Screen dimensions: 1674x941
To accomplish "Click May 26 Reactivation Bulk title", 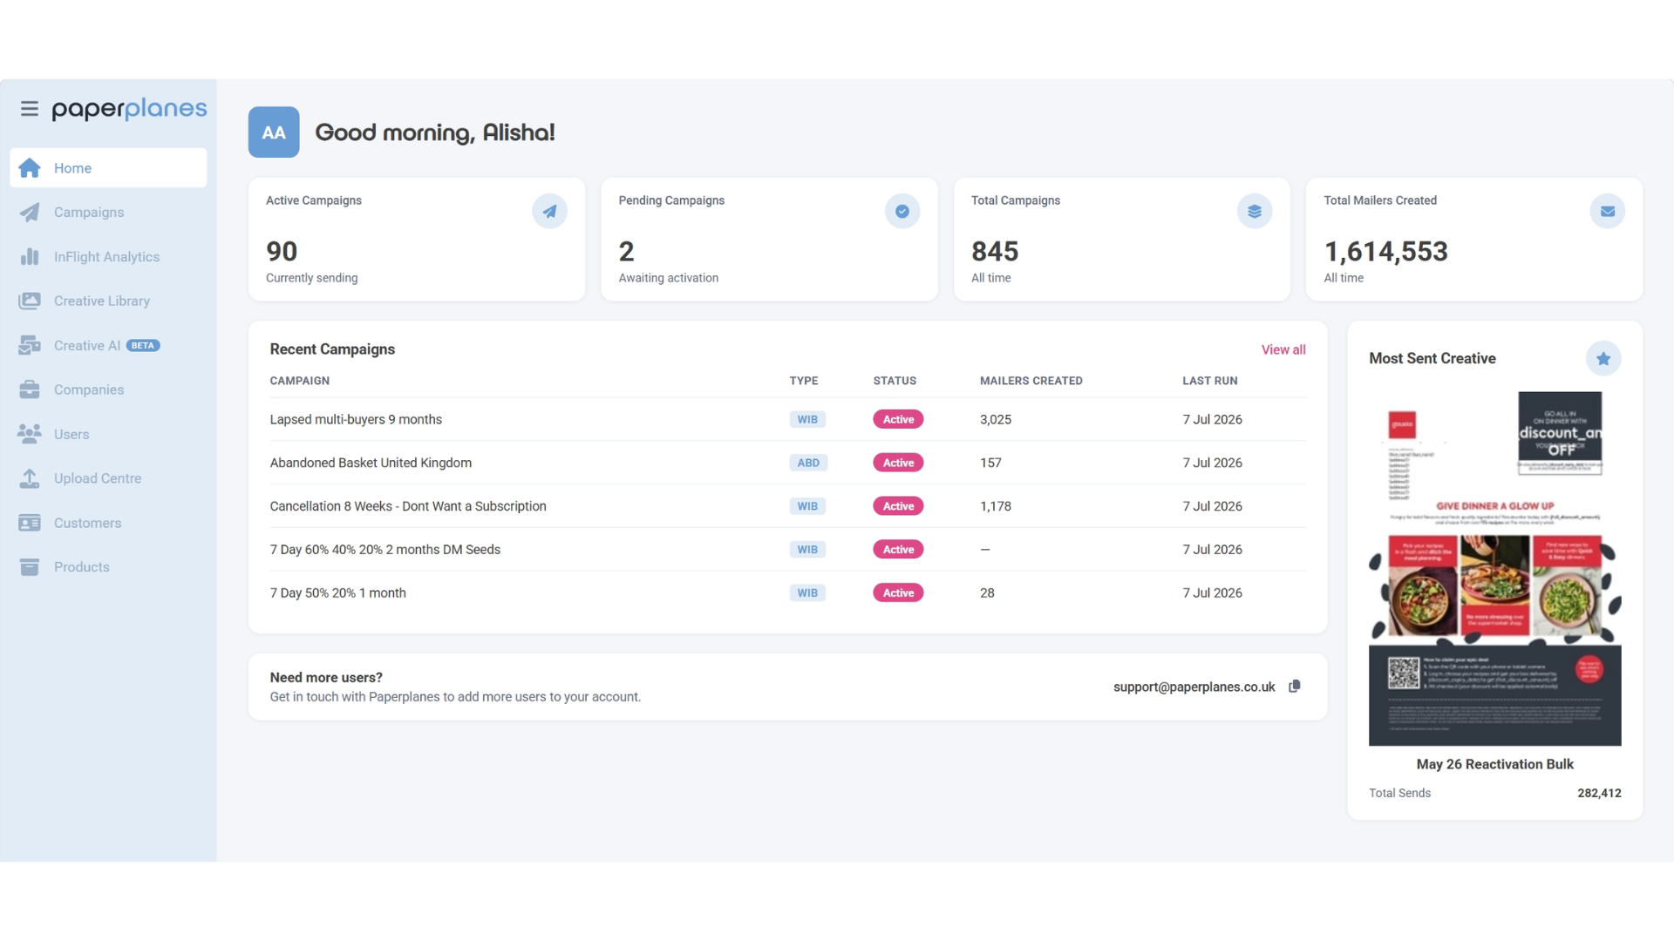I will pyautogui.click(x=1494, y=764).
